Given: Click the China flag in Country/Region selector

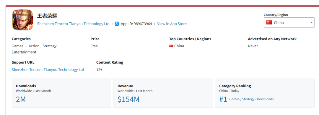Looking at the screenshot, I should (x=269, y=22).
